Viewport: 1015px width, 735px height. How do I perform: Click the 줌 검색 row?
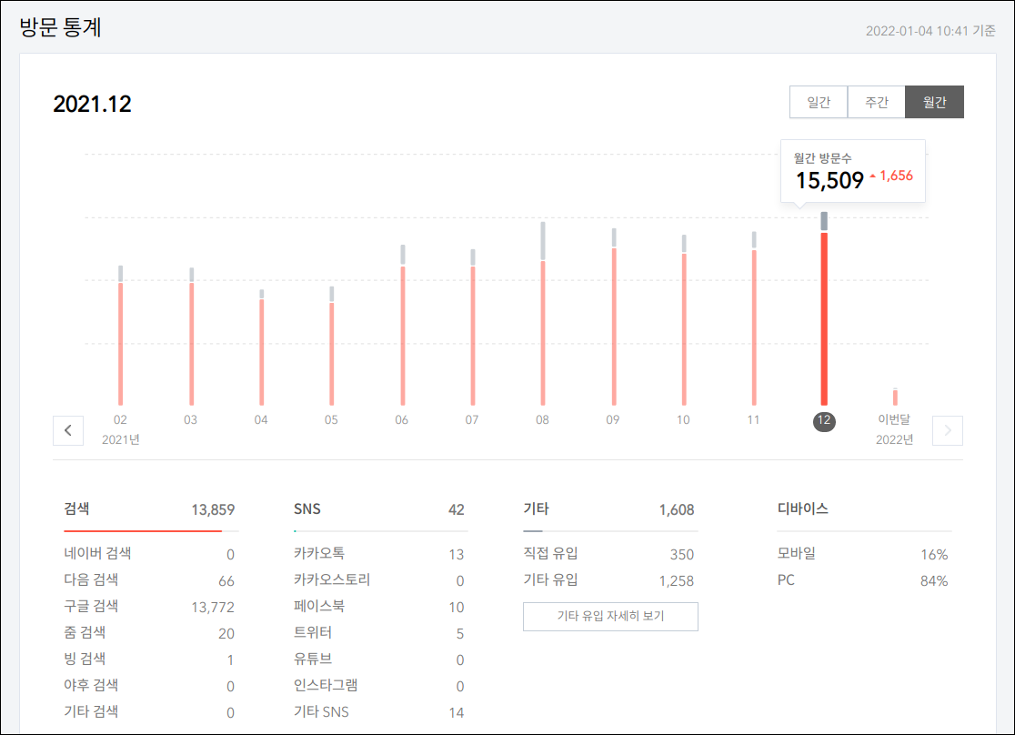coord(149,633)
